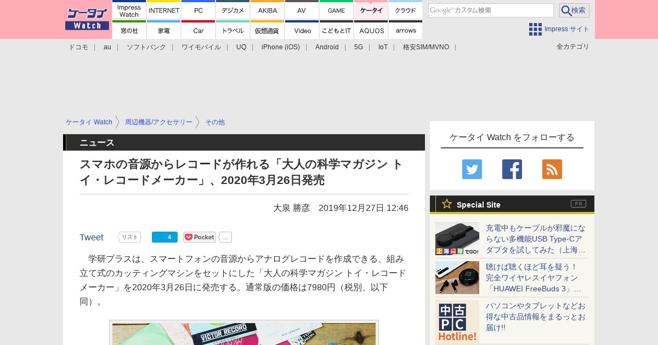This screenshot has width=658, height=345.
Task: Switch to the デジカメ Watch tab
Action: click(233, 10)
